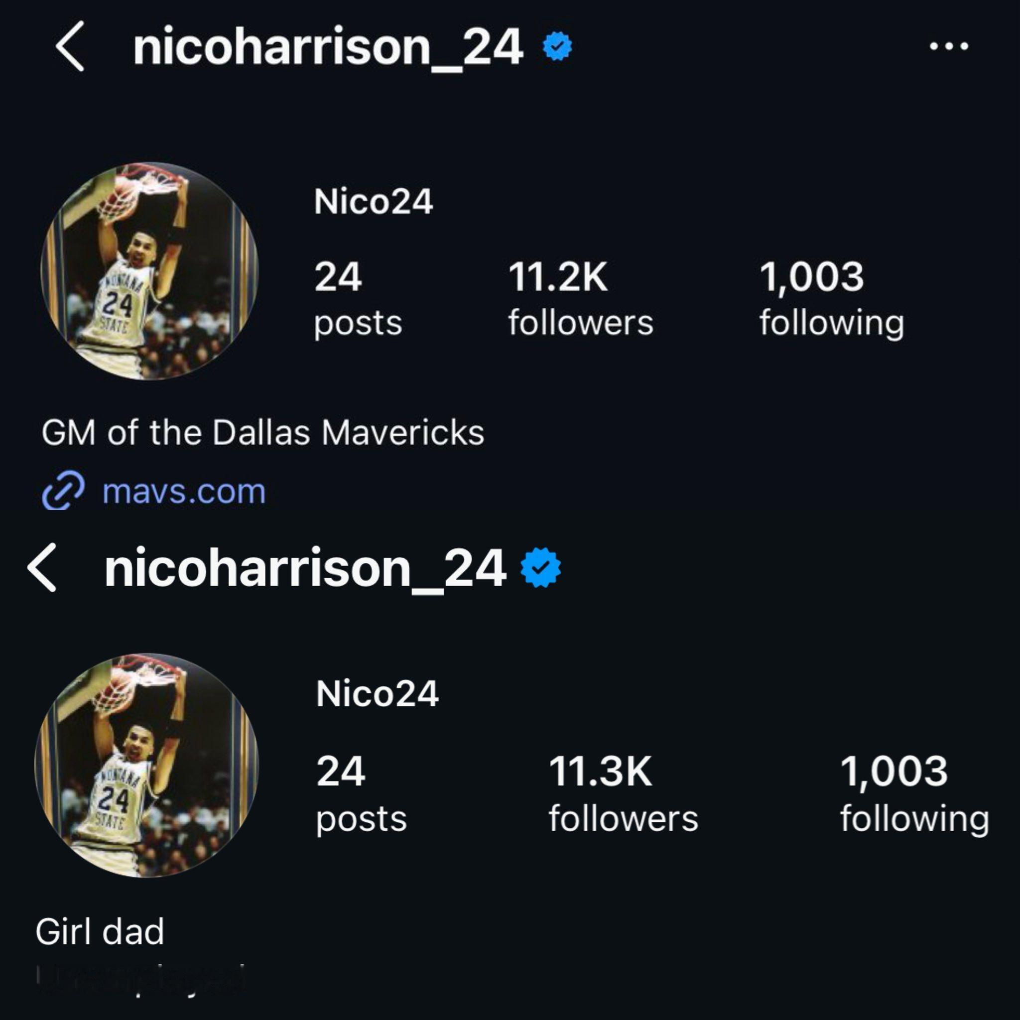Tap the nicoharrison_24 username in the lower header
The image size is (1020, 1020).
305,569
